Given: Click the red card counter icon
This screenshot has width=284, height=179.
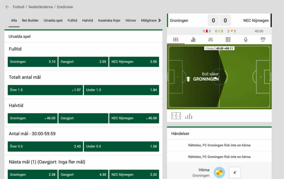Looking at the screenshot, I should pyautogui.click(x=207, y=31).
